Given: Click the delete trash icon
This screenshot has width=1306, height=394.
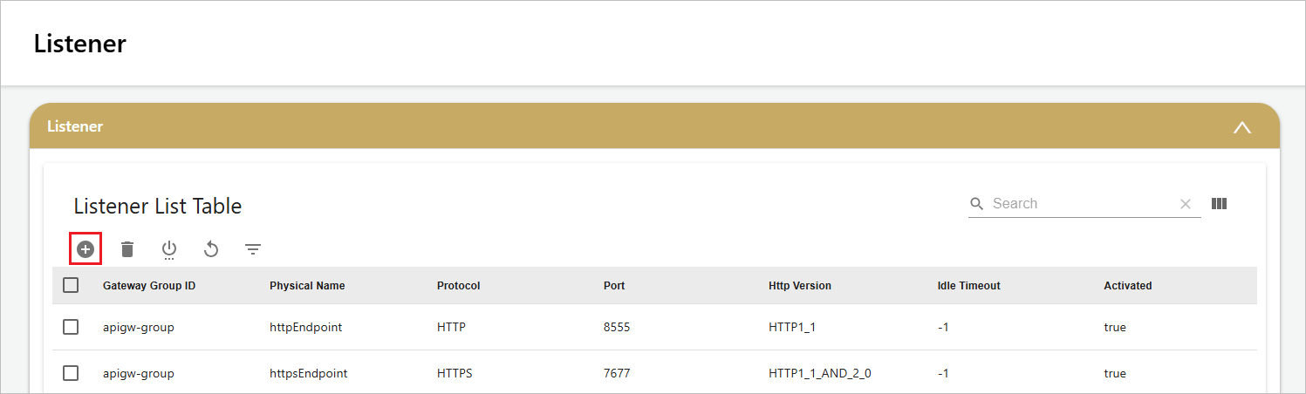Looking at the screenshot, I should tap(127, 249).
